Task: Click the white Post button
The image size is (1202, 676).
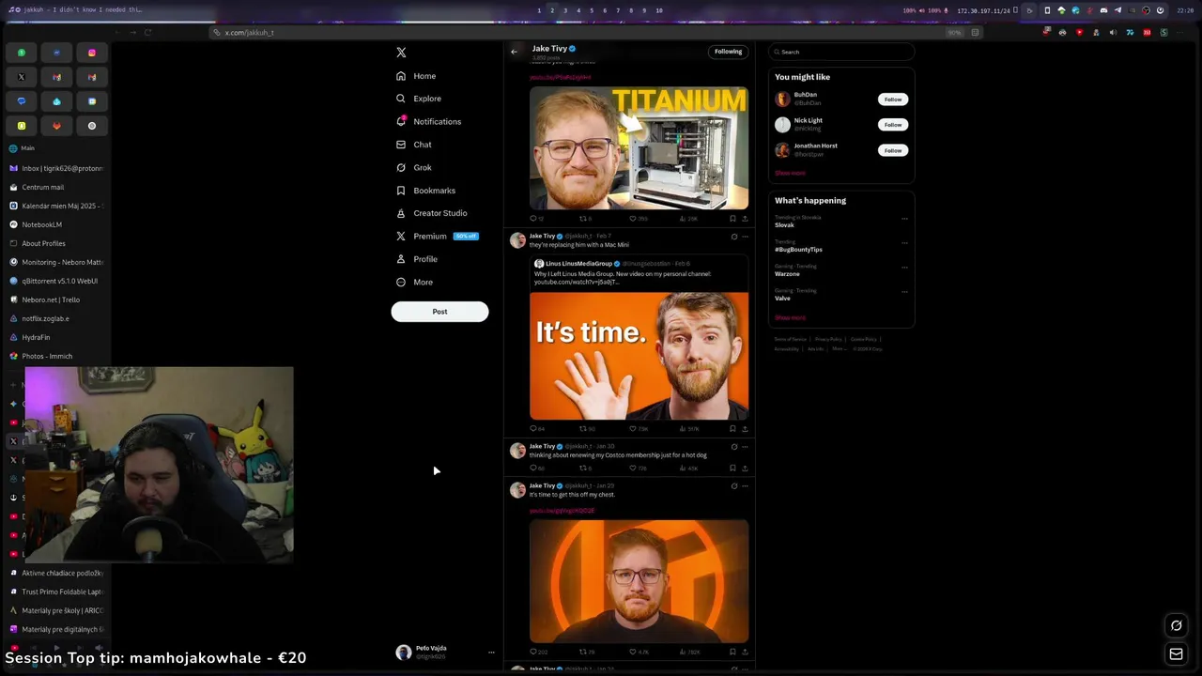Action: click(x=439, y=312)
